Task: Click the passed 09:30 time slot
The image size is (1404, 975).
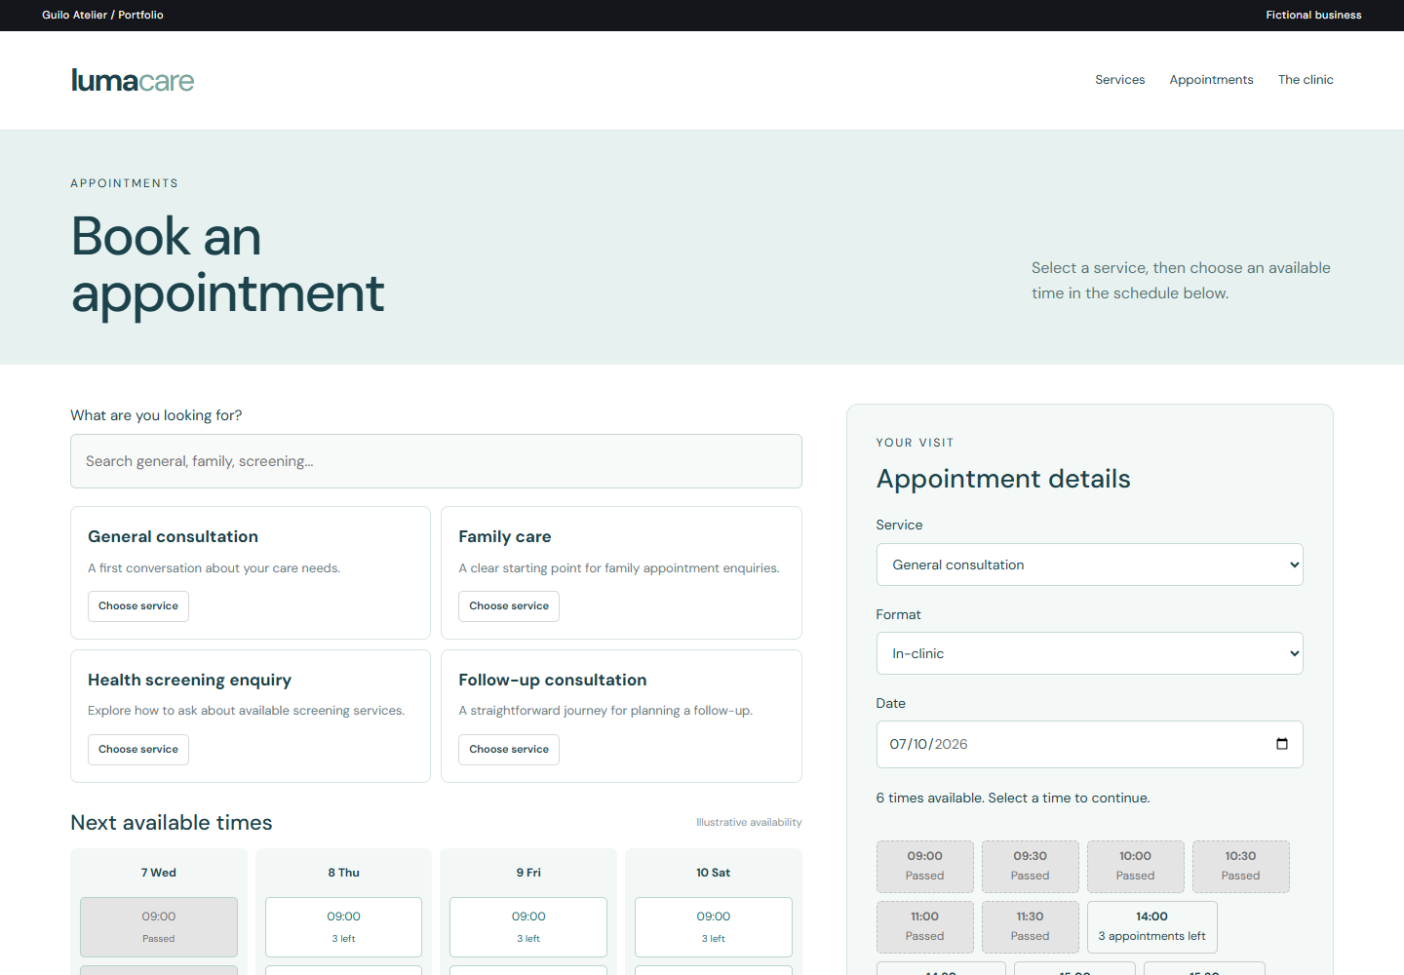Action: point(1030,866)
